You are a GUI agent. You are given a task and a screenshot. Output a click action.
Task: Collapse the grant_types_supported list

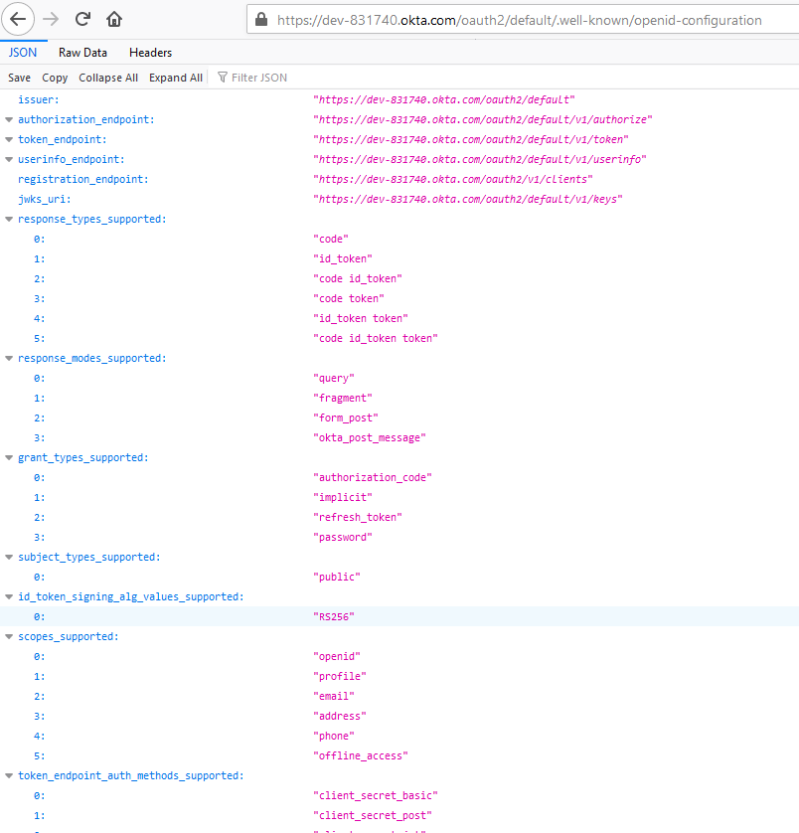pyautogui.click(x=9, y=457)
